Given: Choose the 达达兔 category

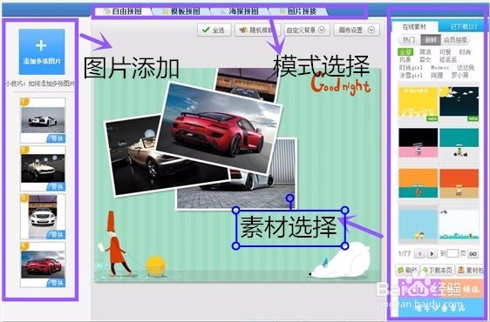Looking at the screenshot, I should (x=466, y=67).
